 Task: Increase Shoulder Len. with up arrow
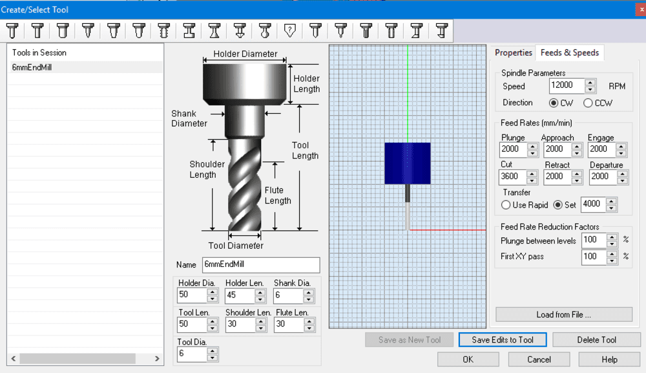click(x=260, y=321)
